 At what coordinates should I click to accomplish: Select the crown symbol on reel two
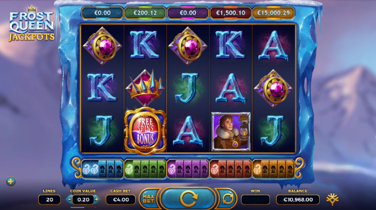[145, 88]
